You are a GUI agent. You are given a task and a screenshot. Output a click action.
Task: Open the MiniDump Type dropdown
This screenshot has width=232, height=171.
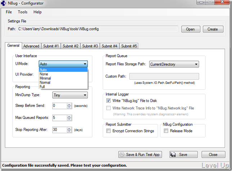70,95
